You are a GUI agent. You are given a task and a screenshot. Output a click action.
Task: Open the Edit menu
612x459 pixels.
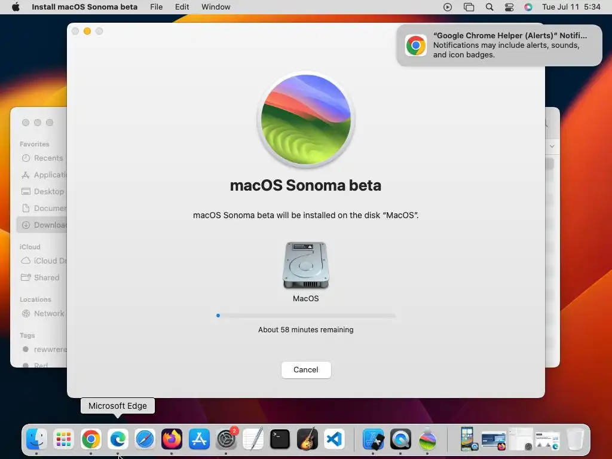tap(182, 7)
